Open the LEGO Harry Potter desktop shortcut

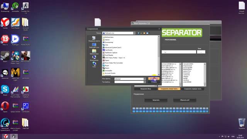[15, 57]
